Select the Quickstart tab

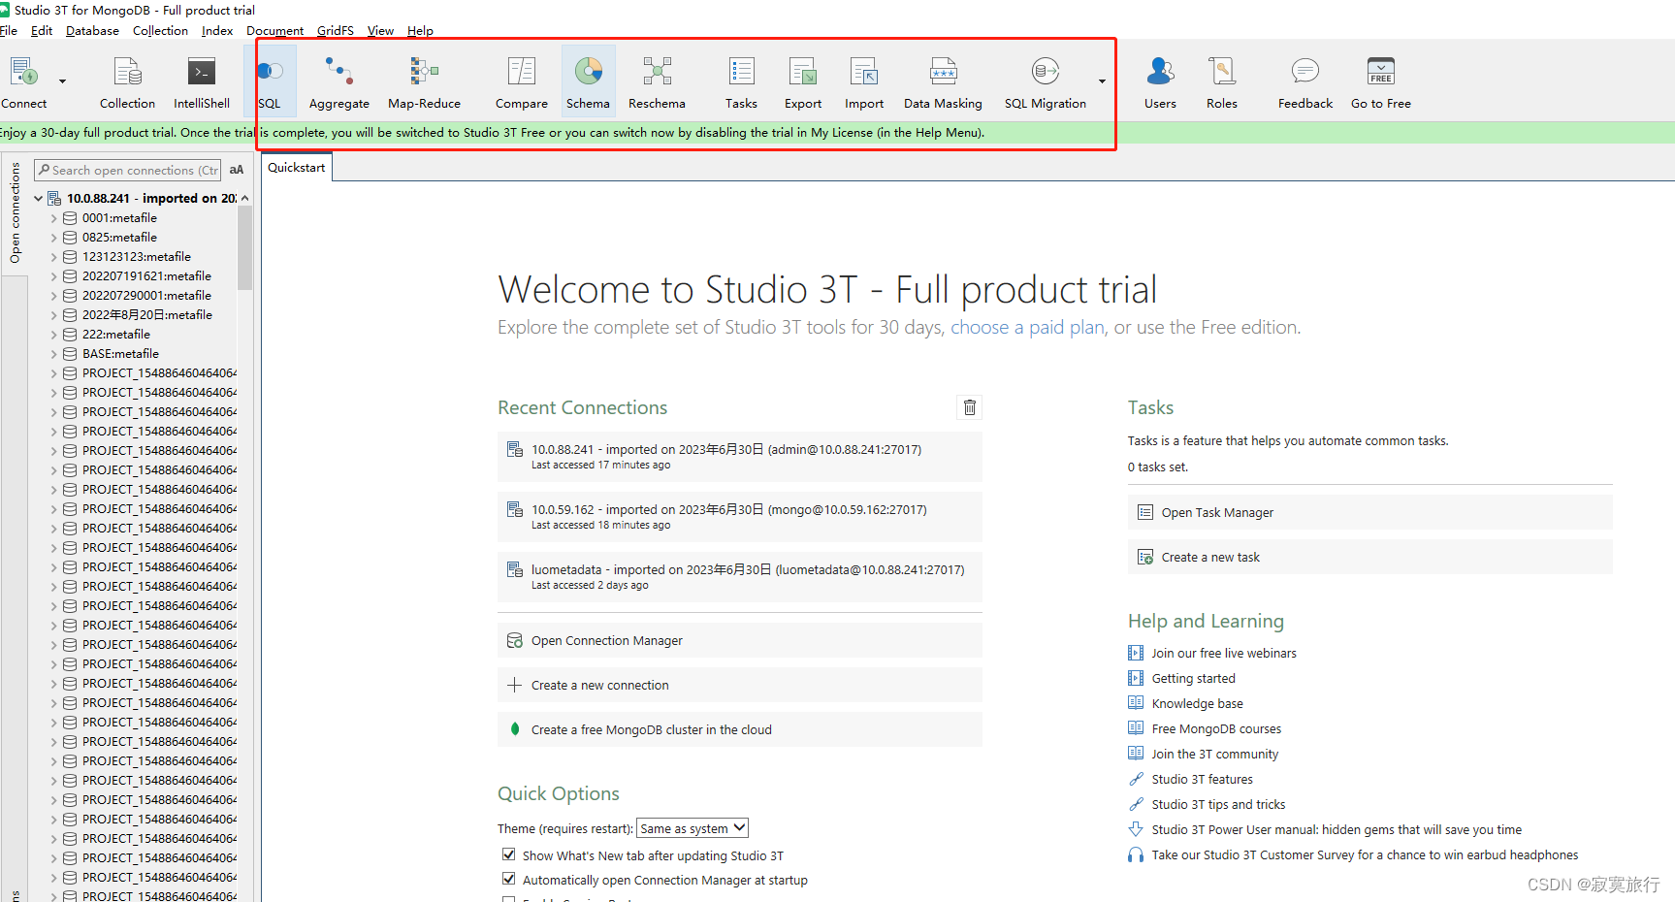tap(297, 168)
